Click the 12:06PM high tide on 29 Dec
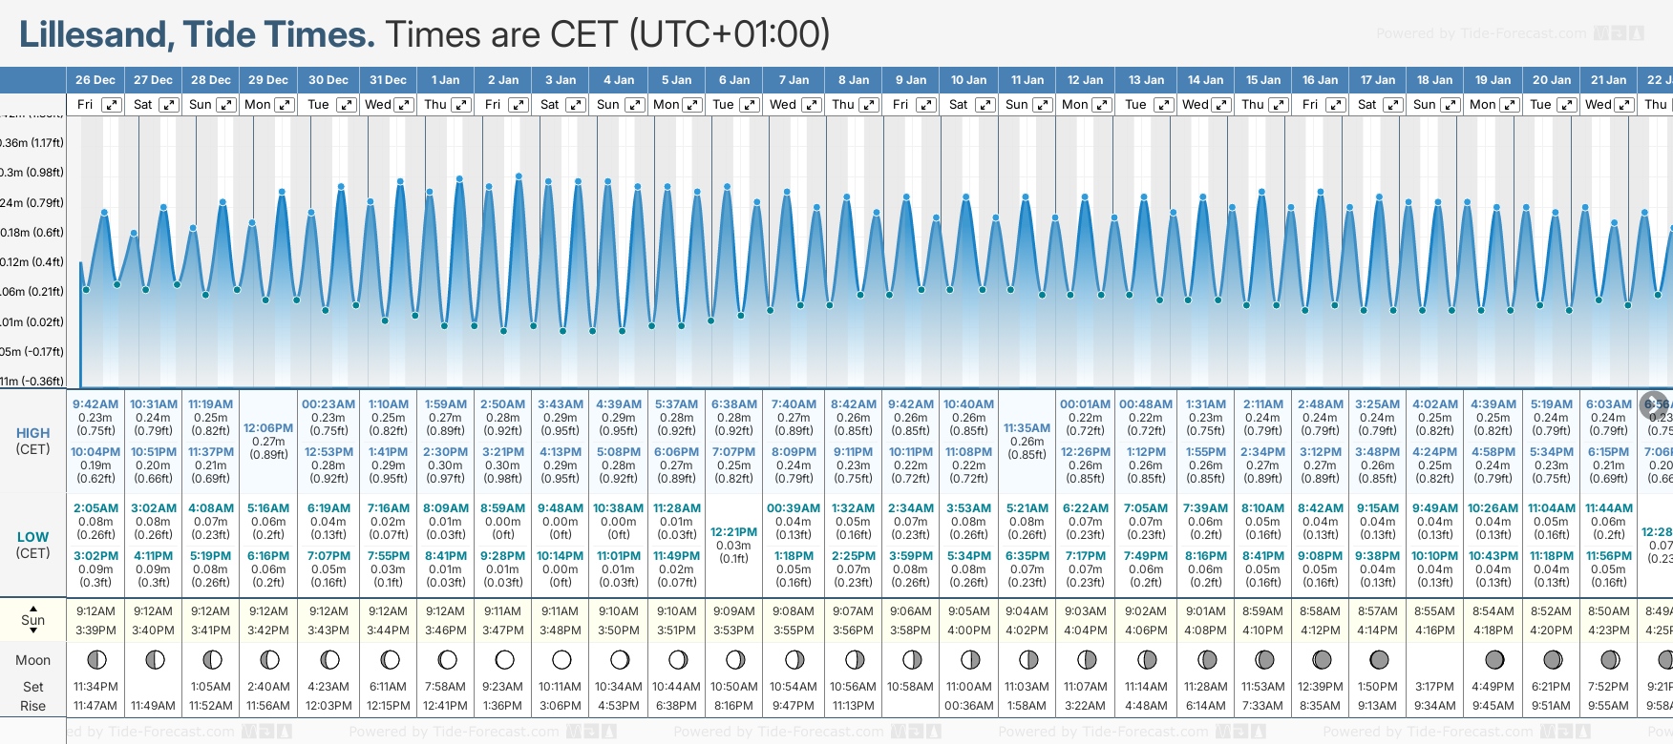This screenshot has height=744, width=1673. pyautogui.click(x=268, y=428)
